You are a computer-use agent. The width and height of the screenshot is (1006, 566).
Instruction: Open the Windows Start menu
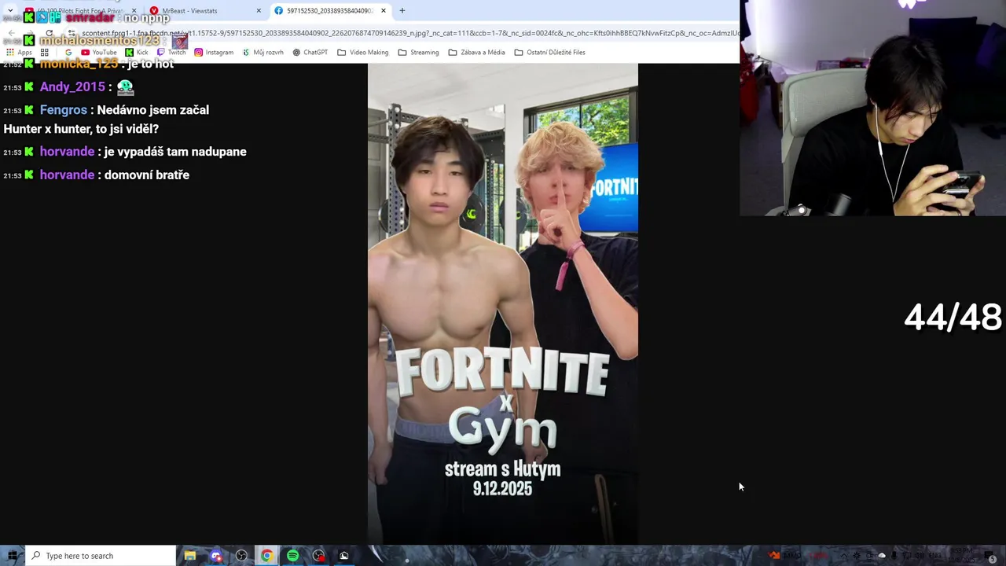click(x=13, y=556)
